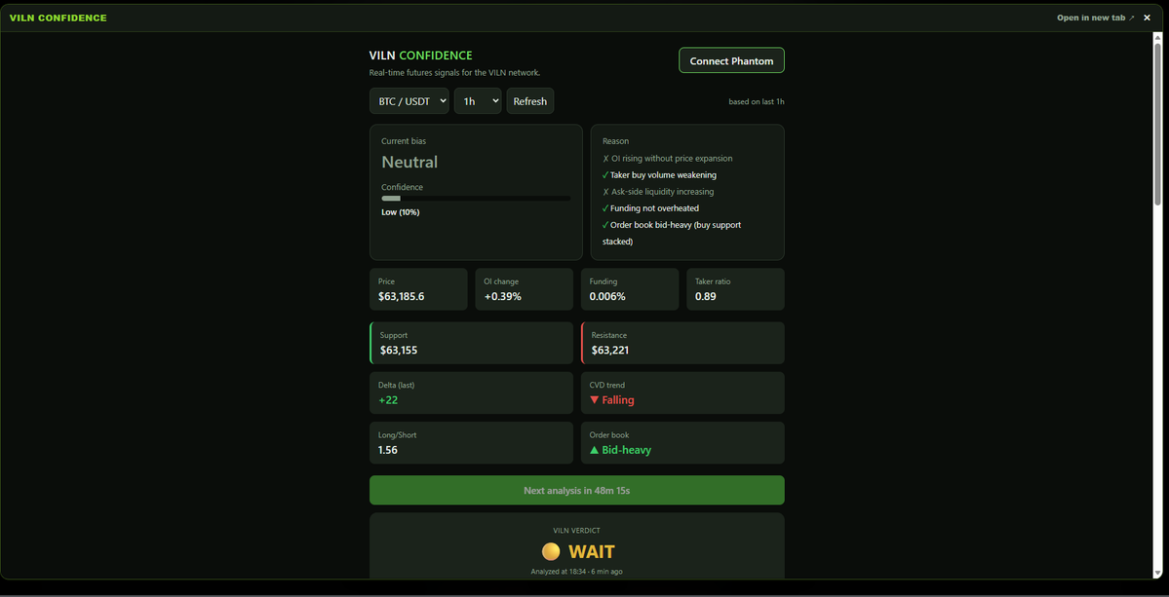Click the OI change value +0.39%

502,296
